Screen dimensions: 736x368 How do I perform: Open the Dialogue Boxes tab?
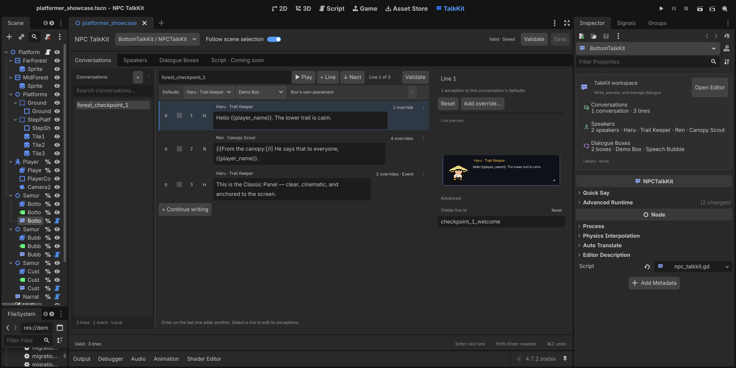(179, 60)
